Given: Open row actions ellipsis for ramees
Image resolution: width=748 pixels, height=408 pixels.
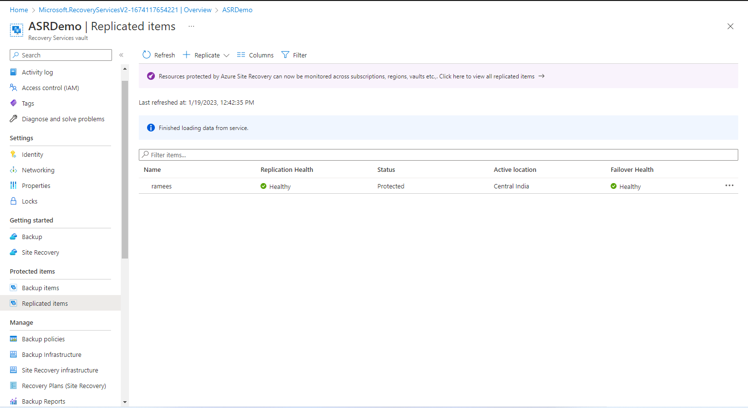Looking at the screenshot, I should pos(729,185).
